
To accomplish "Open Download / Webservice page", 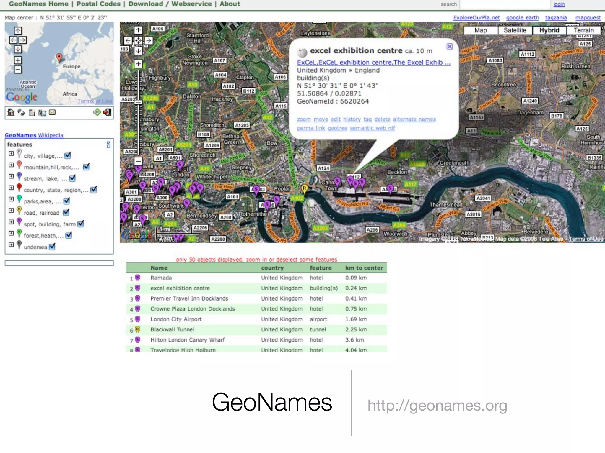I will coord(170,4).
